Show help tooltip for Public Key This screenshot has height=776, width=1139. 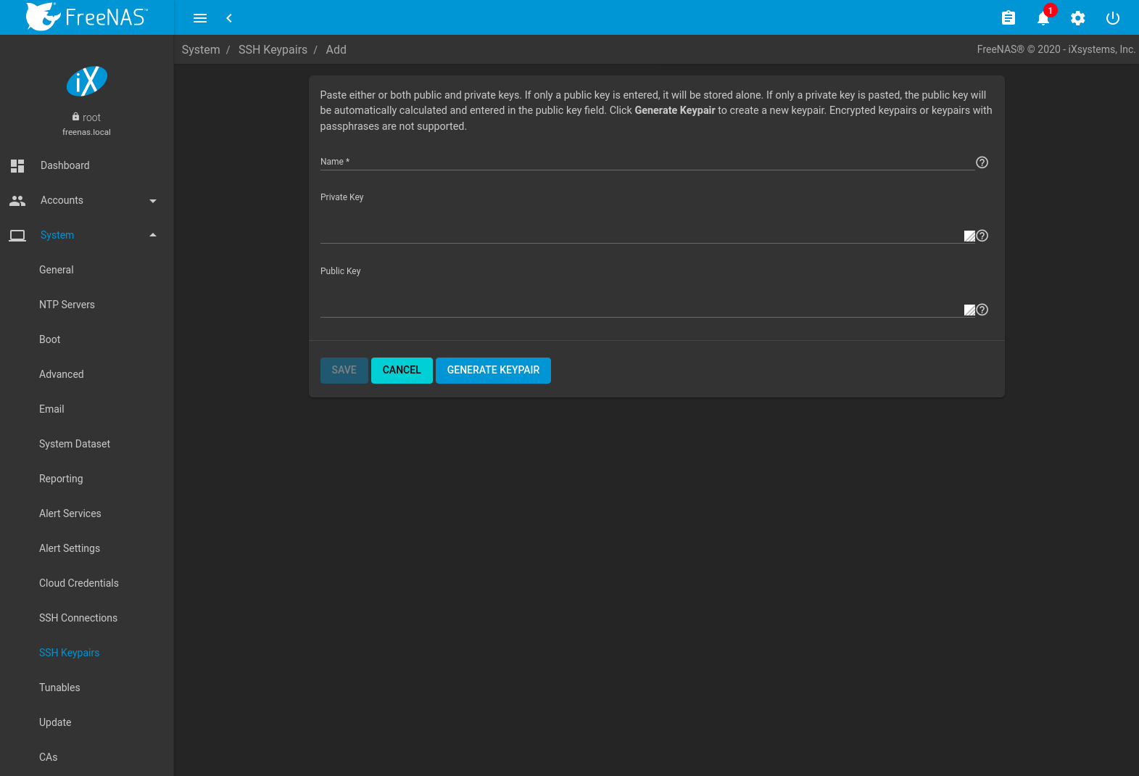point(982,310)
